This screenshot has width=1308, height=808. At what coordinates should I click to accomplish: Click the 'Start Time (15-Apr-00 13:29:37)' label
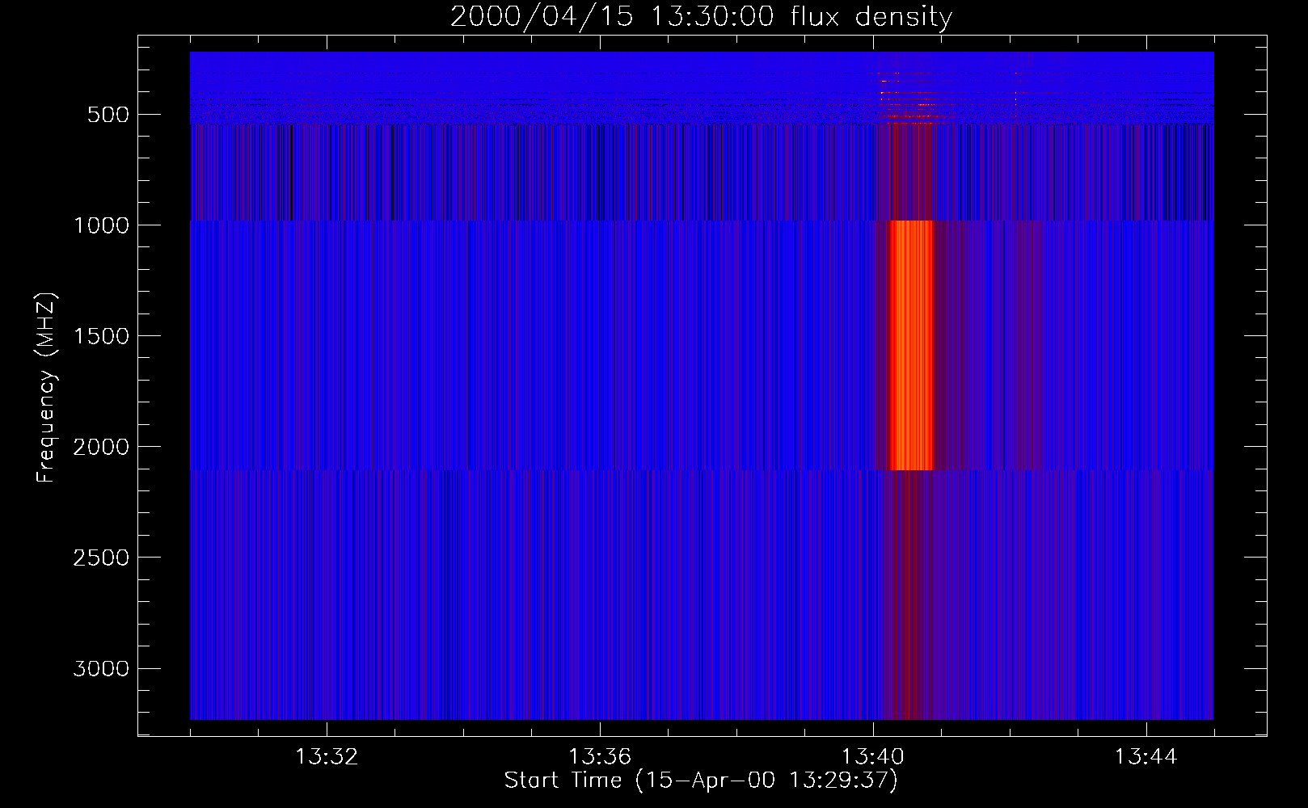[701, 781]
